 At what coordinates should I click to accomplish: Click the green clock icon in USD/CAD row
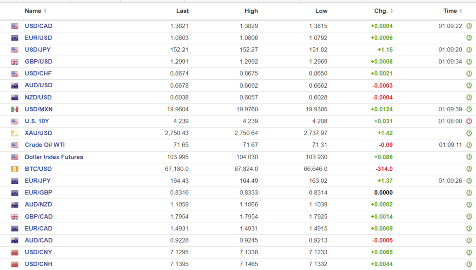pyautogui.click(x=469, y=26)
